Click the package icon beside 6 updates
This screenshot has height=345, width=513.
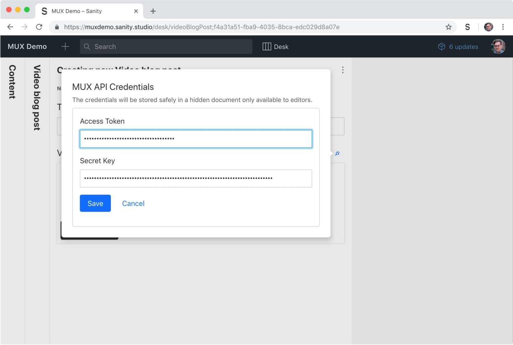(441, 46)
